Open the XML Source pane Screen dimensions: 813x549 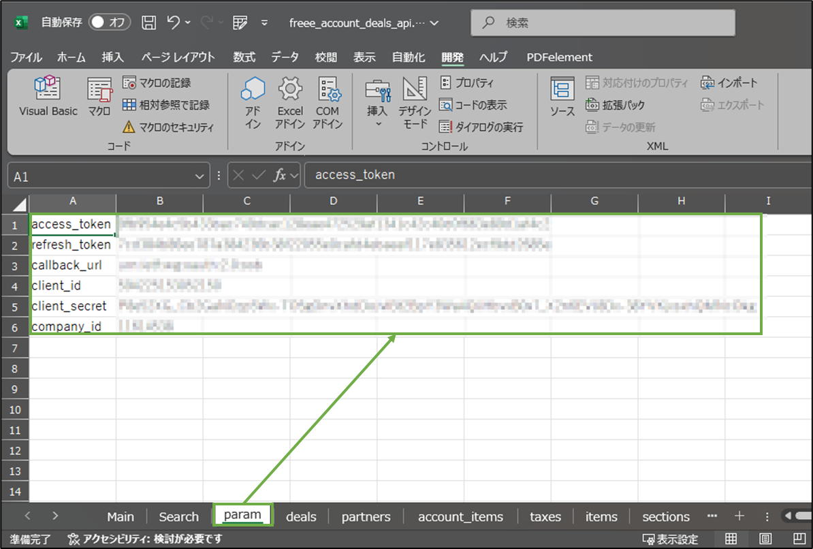click(x=562, y=97)
